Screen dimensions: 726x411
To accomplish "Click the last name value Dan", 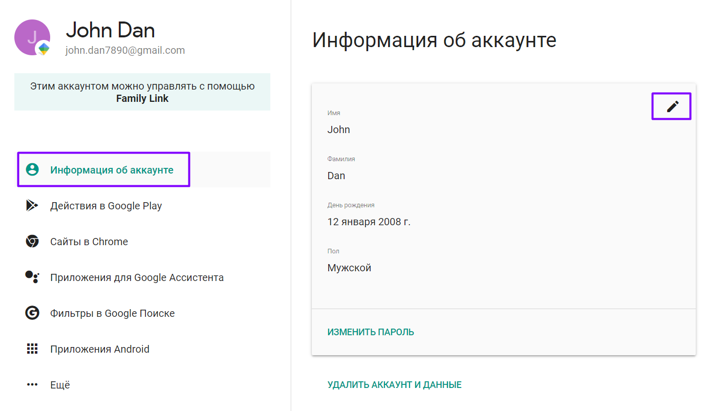I will click(x=336, y=176).
